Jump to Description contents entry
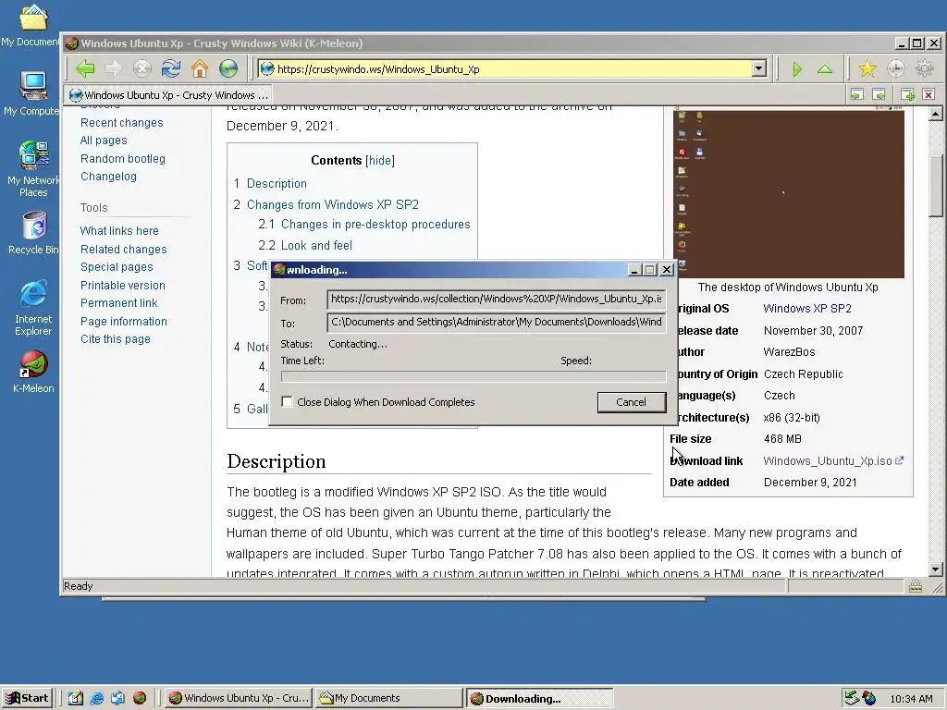 [277, 184]
